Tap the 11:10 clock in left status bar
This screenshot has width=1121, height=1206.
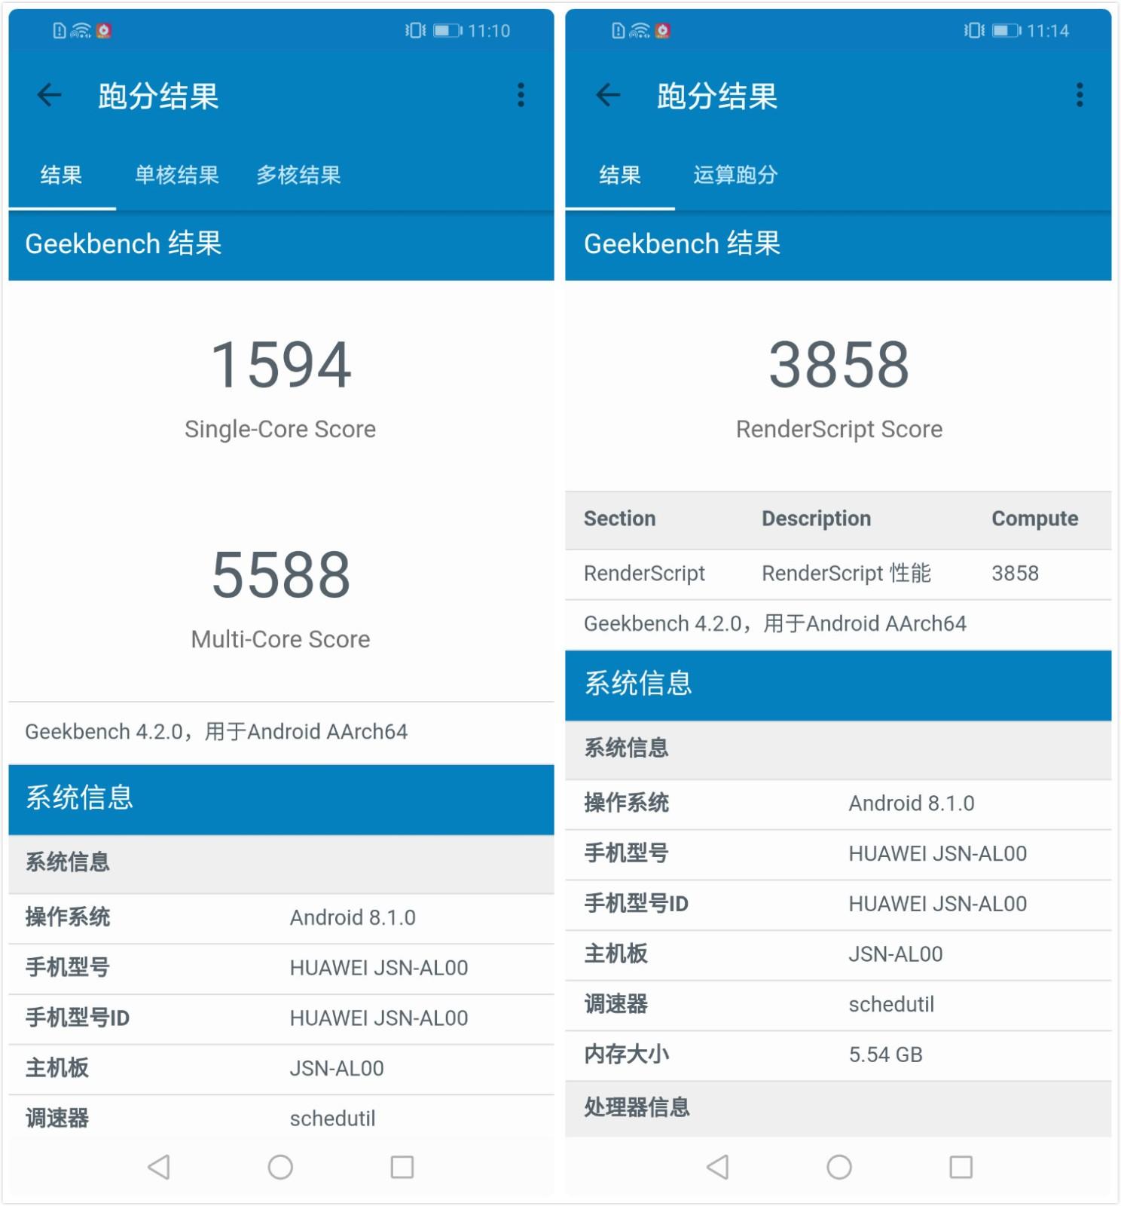coord(489,31)
